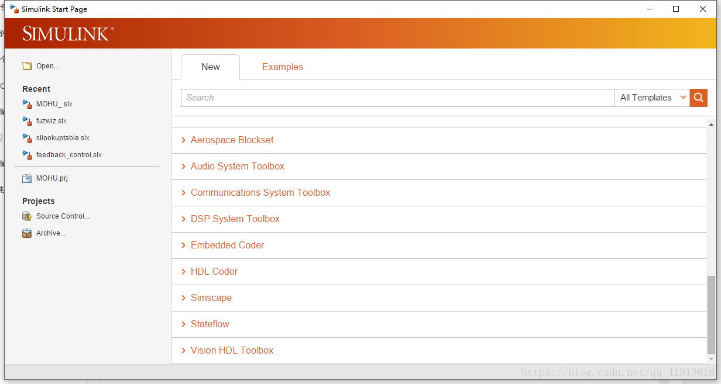Click the fuzwiz.slx model file icon
The width and height of the screenshot is (721, 384).
click(x=27, y=121)
